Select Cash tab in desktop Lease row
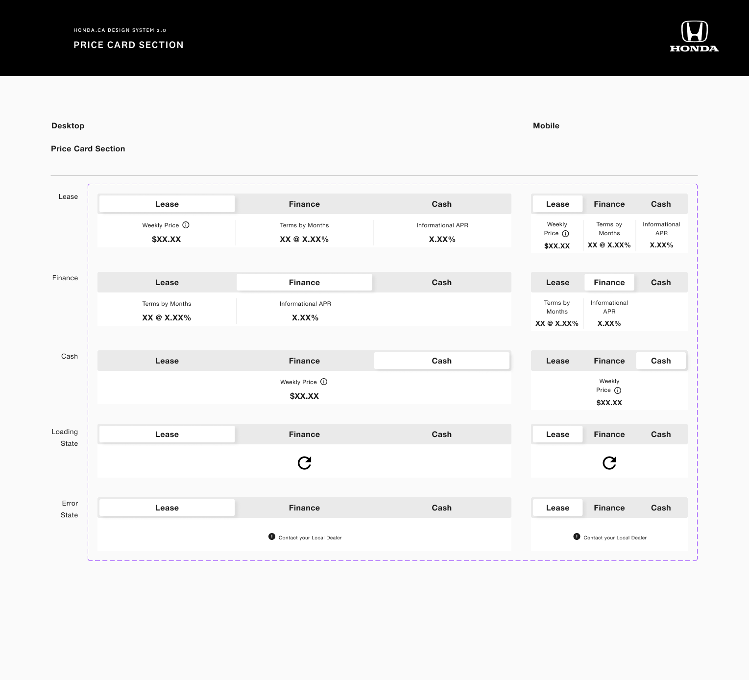Screen dimensions: 749x680 [x=441, y=204]
